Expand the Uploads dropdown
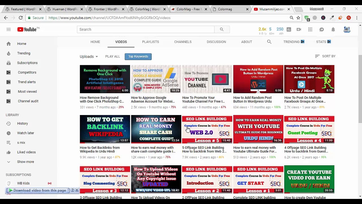This screenshot has width=362, height=204. [x=89, y=56]
